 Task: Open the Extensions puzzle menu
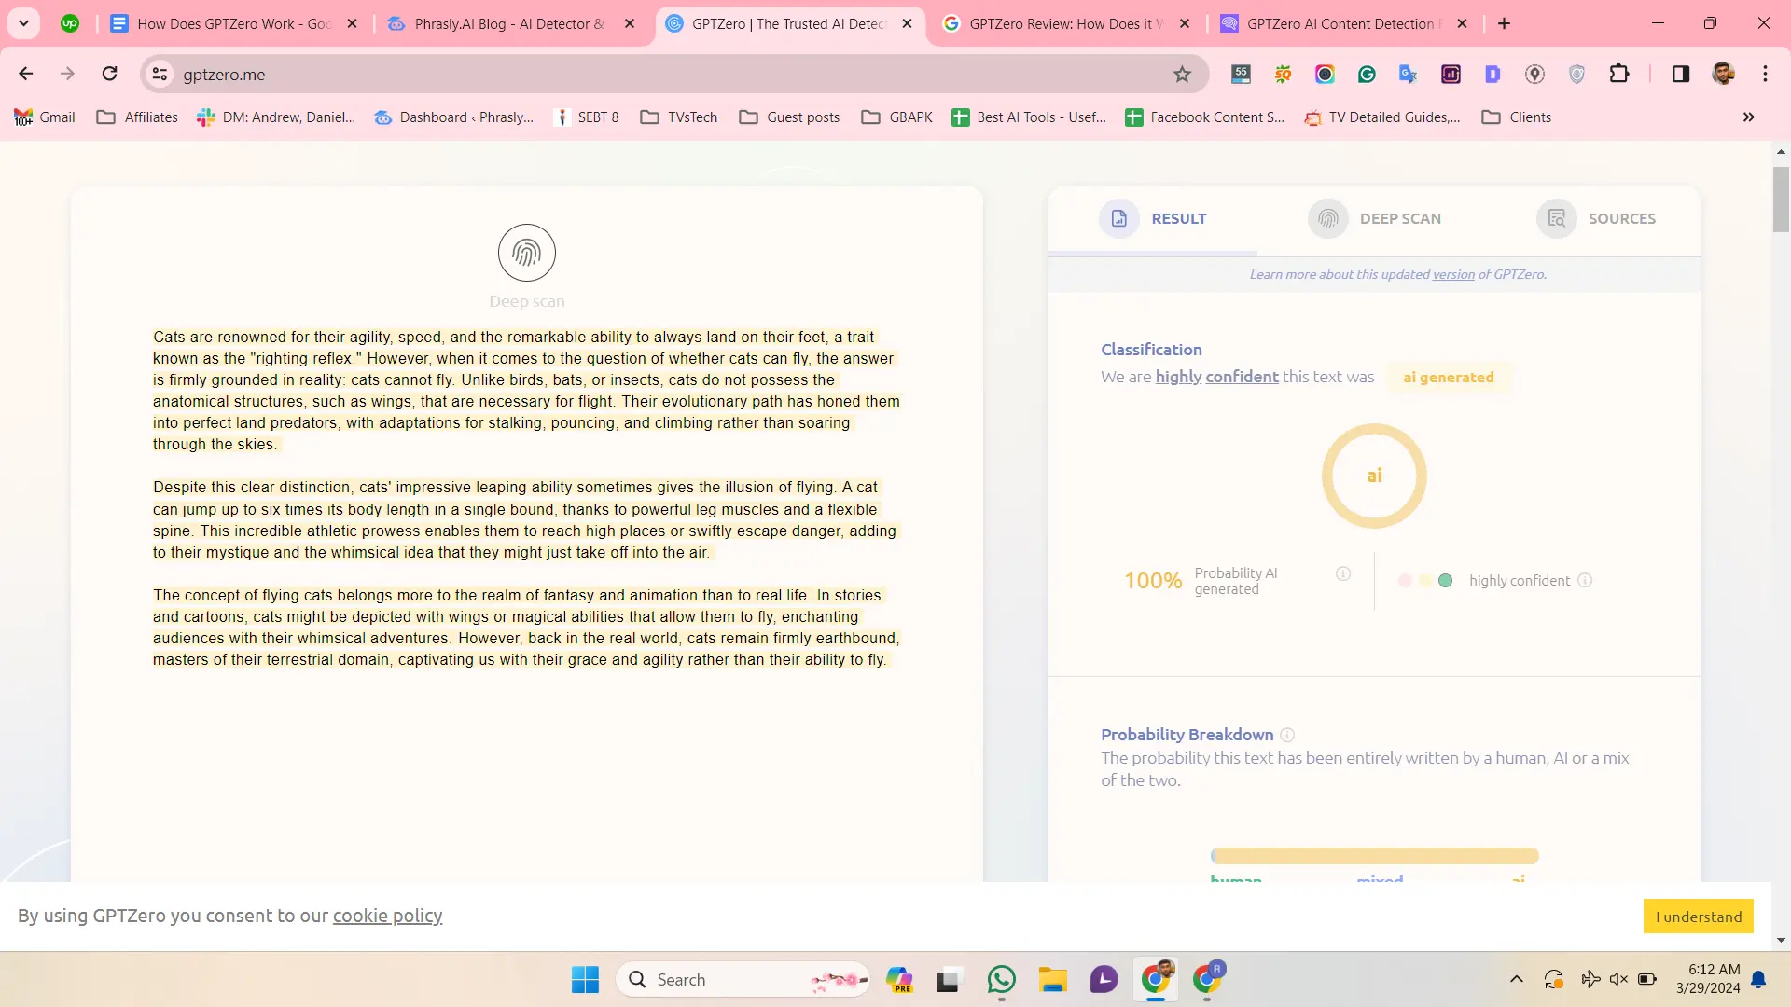pyautogui.click(x=1619, y=74)
